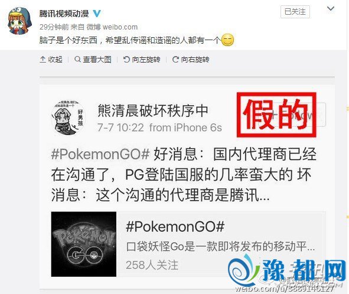Open the 腾讯视频动漫 profile avatar
The width and height of the screenshot is (349, 294).
pyautogui.click(x=20, y=21)
